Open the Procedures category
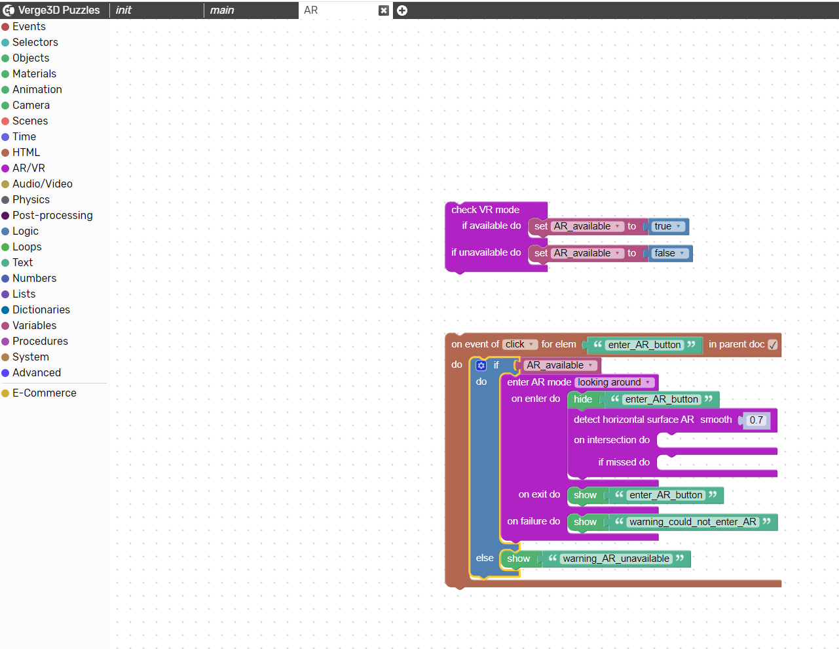 [x=40, y=341]
